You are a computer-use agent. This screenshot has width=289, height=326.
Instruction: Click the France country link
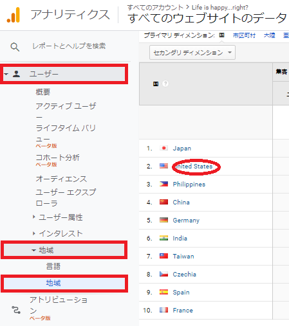click(x=183, y=311)
